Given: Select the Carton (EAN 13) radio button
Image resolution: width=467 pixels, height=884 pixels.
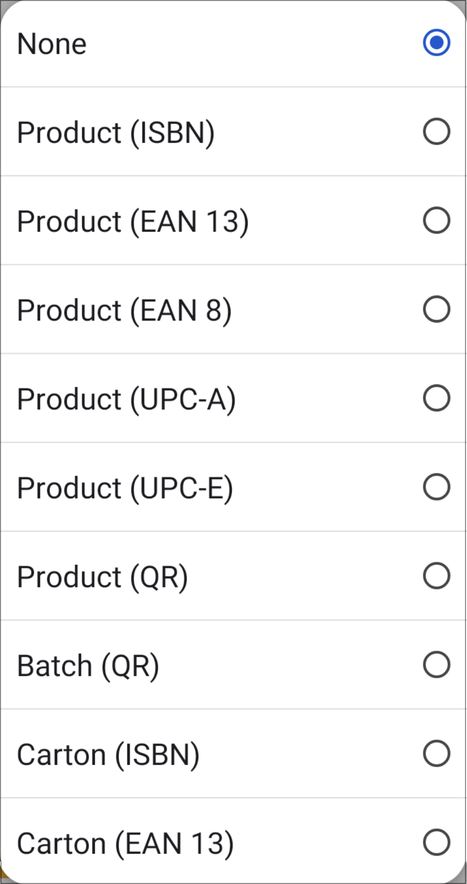Looking at the screenshot, I should coord(436,842).
